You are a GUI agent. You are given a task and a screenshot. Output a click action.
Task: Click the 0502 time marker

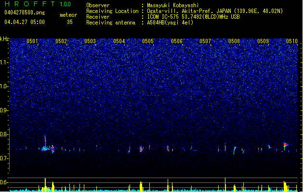tap(61, 41)
